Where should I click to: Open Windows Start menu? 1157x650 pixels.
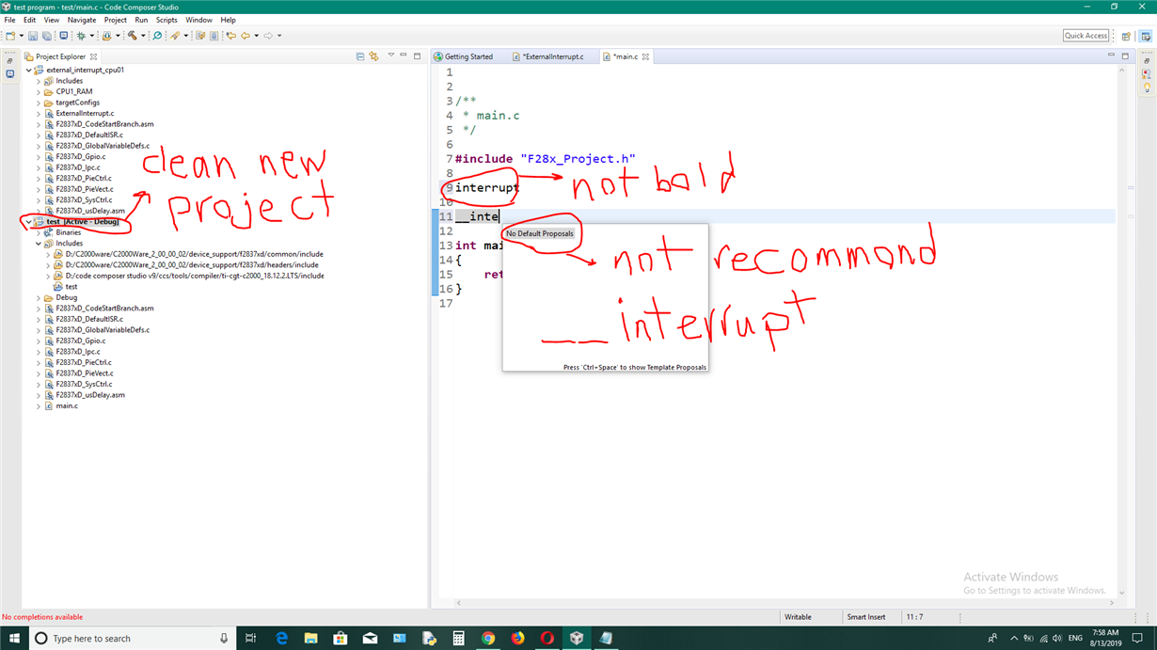click(x=14, y=638)
